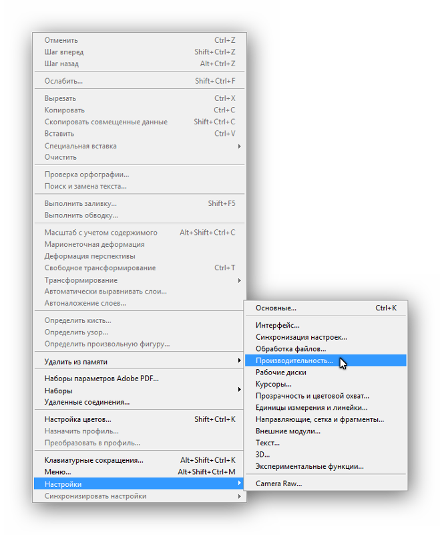Open Курсоры preferences
This screenshot has width=440, height=535.
click(x=326, y=384)
